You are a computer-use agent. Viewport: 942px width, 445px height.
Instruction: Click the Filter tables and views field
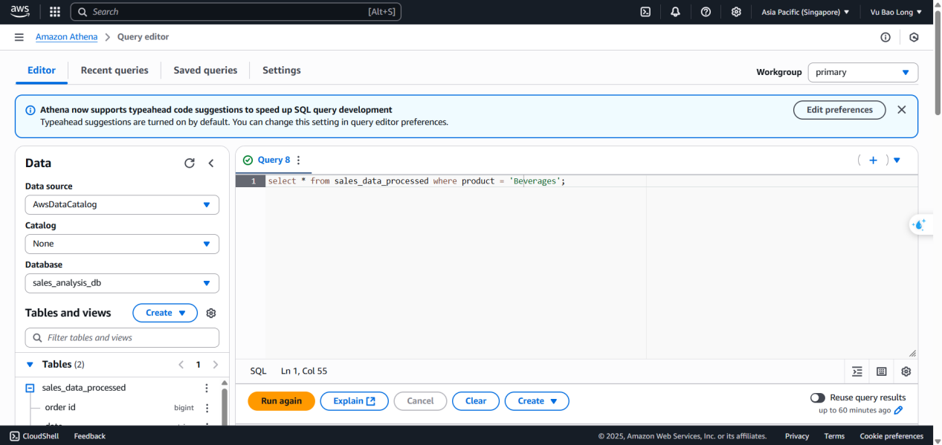click(x=122, y=337)
